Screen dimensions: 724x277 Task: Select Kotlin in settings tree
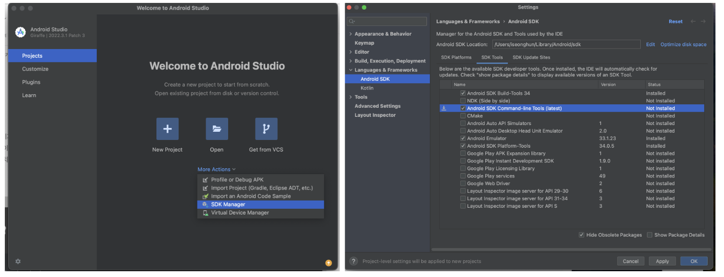point(388,88)
